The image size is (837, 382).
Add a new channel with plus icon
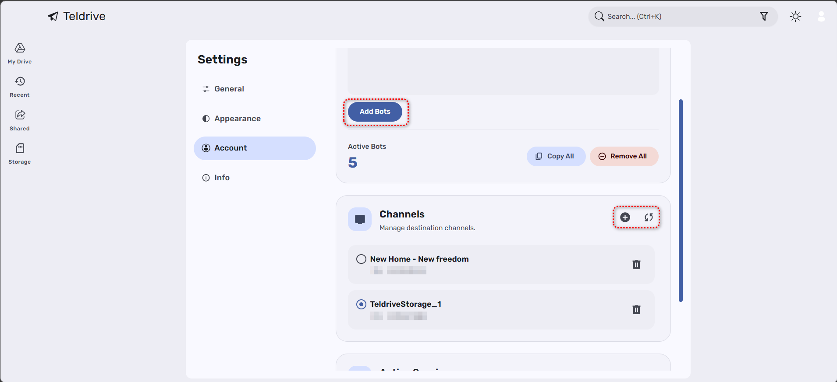pyautogui.click(x=625, y=217)
